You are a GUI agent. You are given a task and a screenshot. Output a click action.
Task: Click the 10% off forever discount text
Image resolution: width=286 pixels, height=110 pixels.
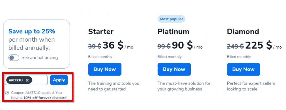pos(37,98)
